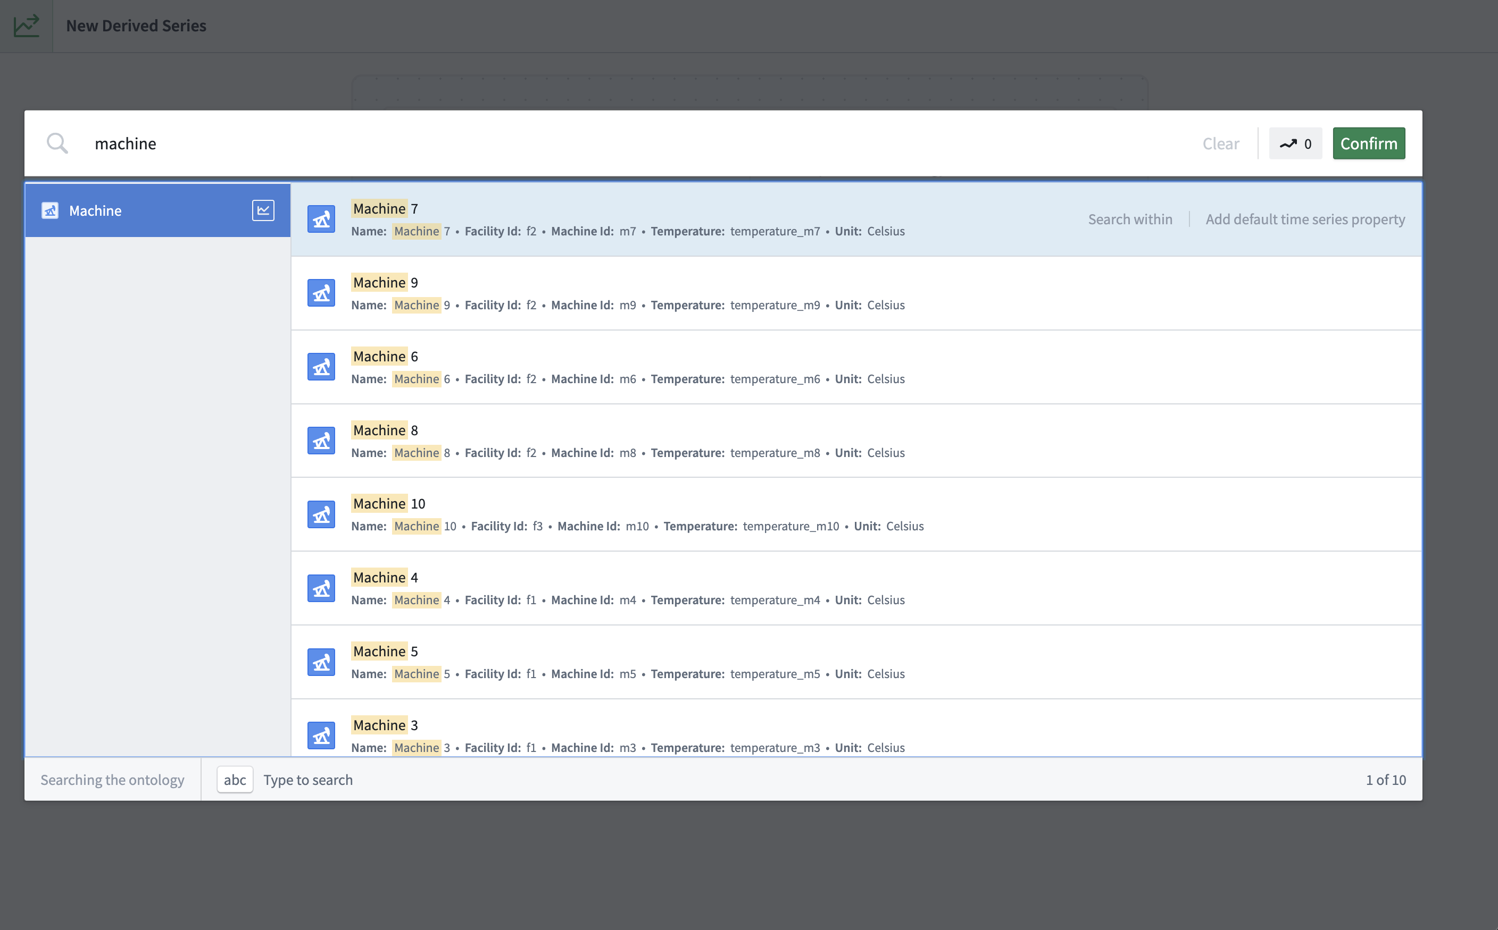Screen dimensions: 1498x930
Task: Click the Machine 8 object icon
Action: (321, 441)
